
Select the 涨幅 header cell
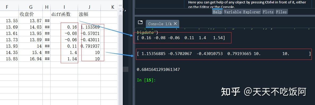tap(89, 14)
